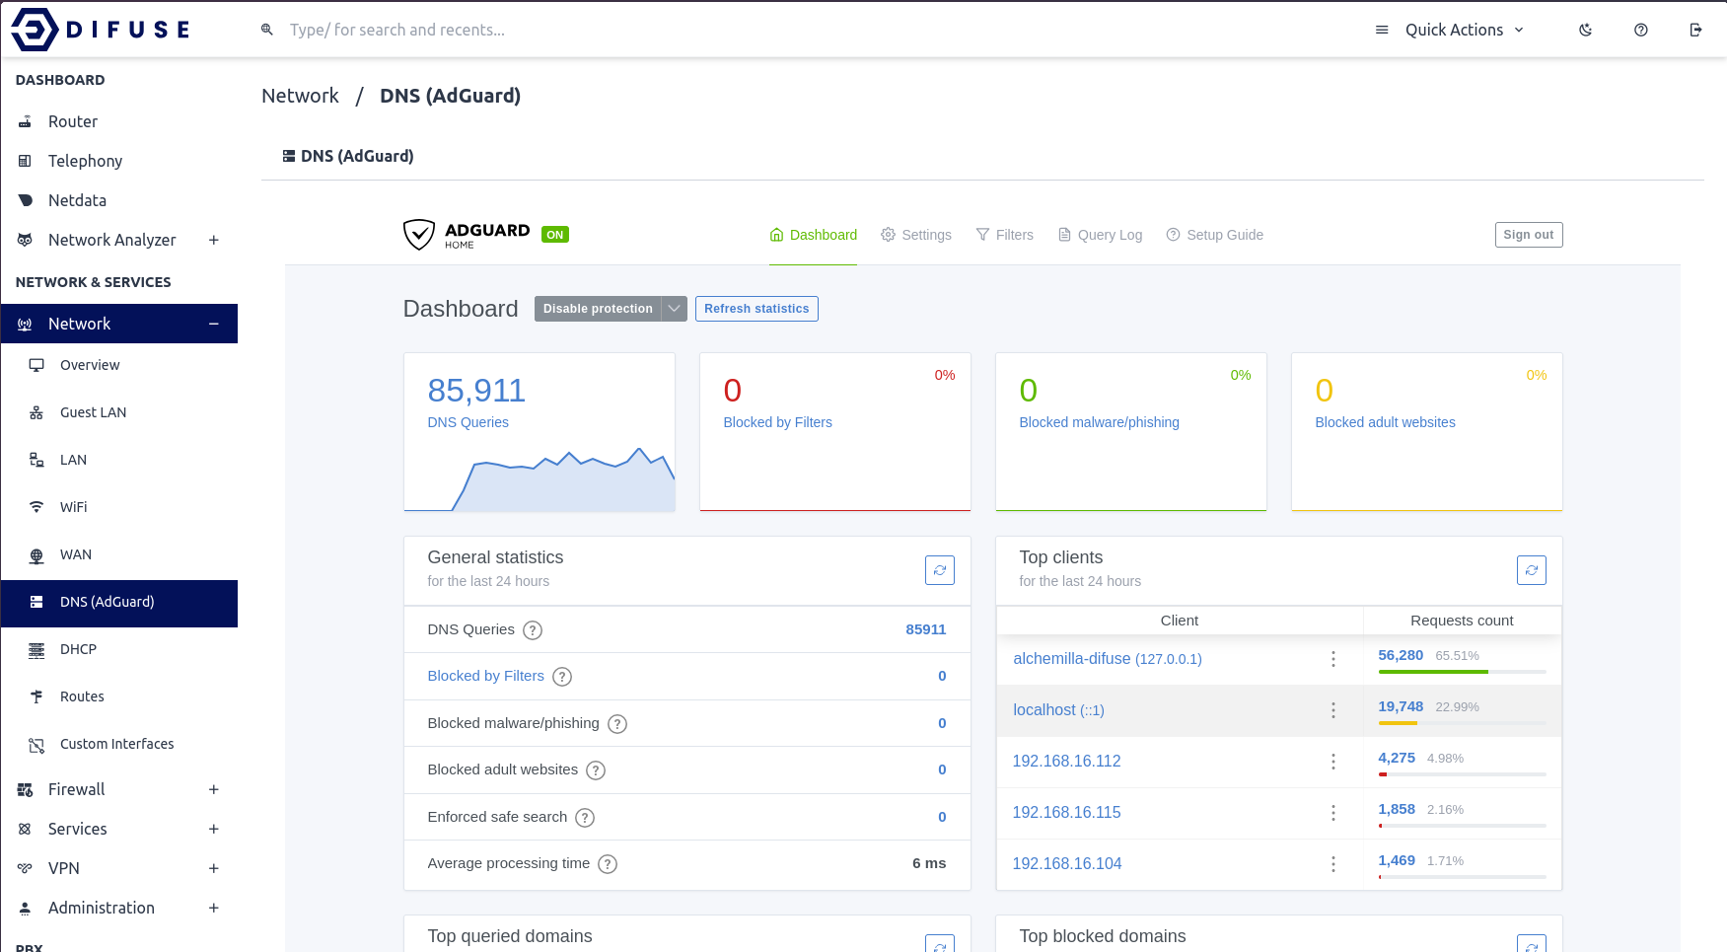
Task: Open Router in the sidebar
Action: click(73, 121)
